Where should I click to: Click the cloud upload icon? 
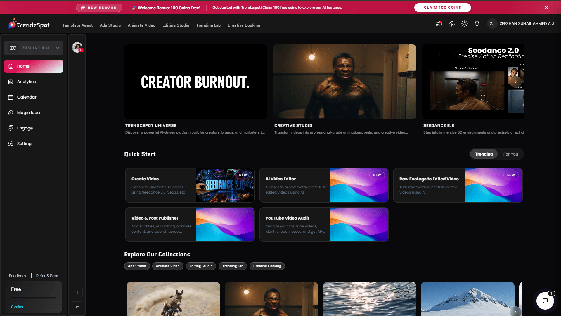pos(452,24)
